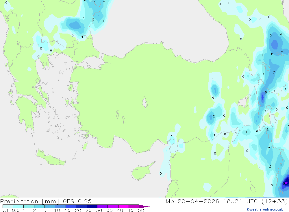Click the legend value "45"
This screenshot has height=212, width=289.
pyautogui.click(x=131, y=210)
